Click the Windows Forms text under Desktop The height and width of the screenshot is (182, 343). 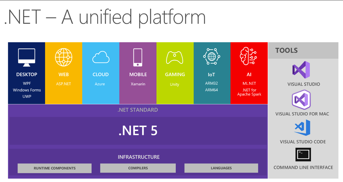[27, 90]
